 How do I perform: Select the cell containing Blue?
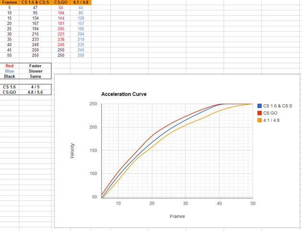[x=10, y=71]
